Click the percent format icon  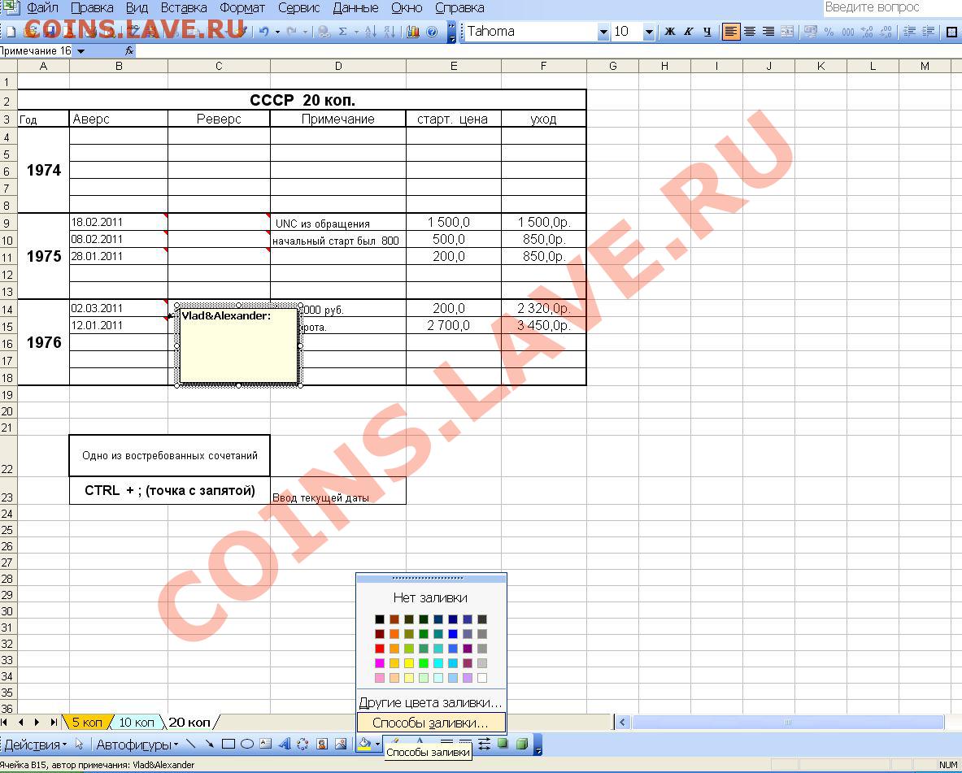[x=829, y=32]
